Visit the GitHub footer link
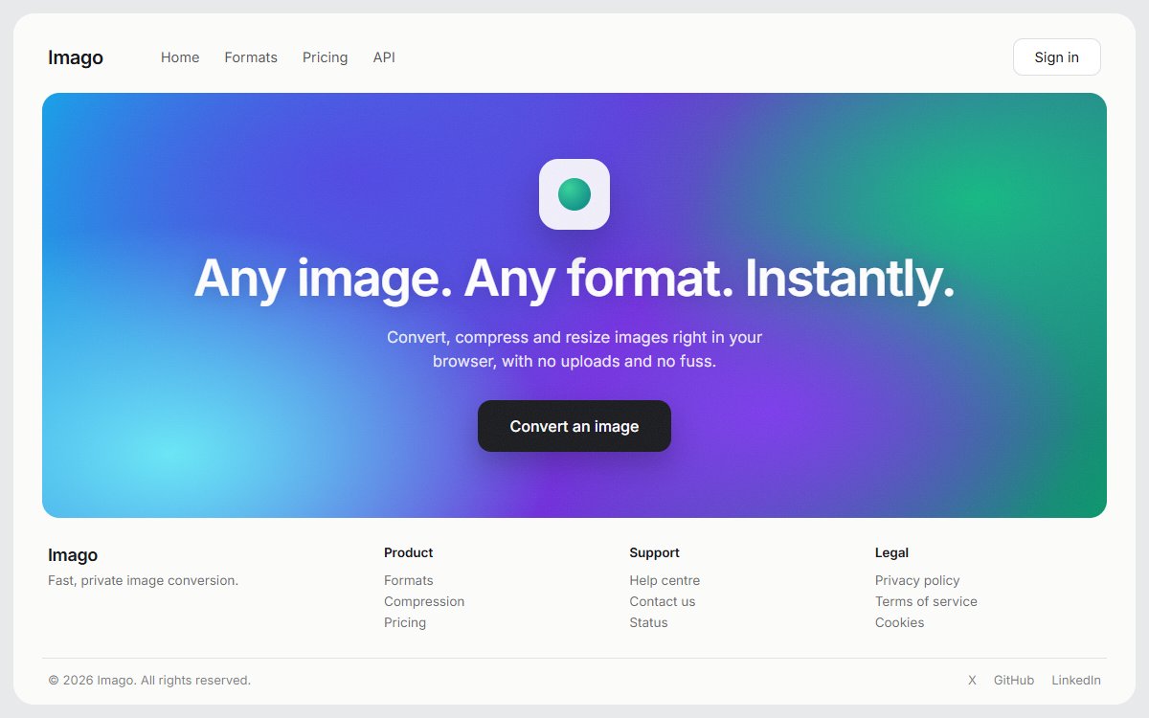This screenshot has height=718, width=1149. click(1014, 681)
